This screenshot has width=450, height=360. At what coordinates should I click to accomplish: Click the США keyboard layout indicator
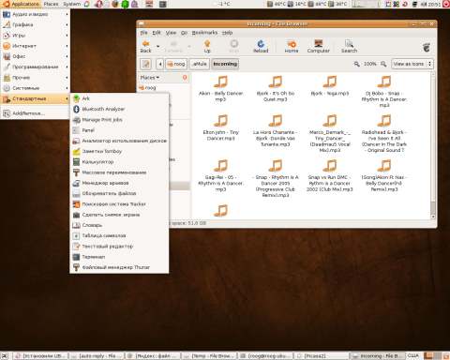[412, 355]
